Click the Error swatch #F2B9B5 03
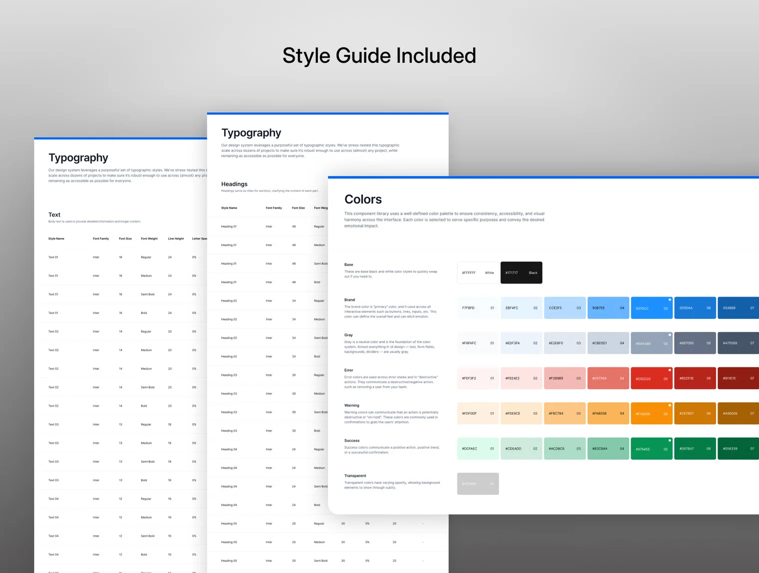This screenshot has width=759, height=573. point(565,378)
